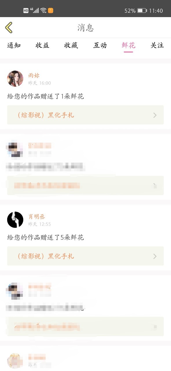The image size is (171, 371).
Task: Expand chevron on 肖明丞's 黑化手札 card
Action: click(155, 257)
